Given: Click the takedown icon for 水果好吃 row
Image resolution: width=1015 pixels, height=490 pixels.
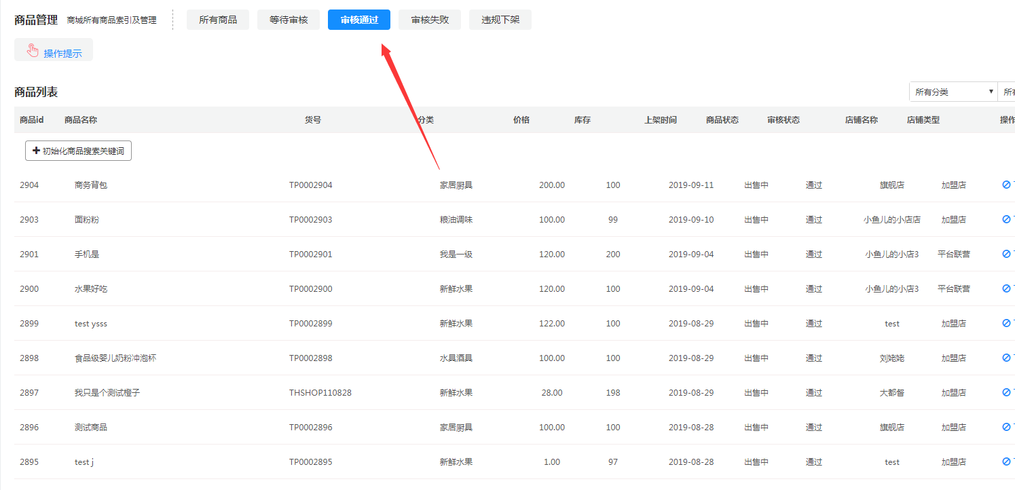Looking at the screenshot, I should (1006, 288).
